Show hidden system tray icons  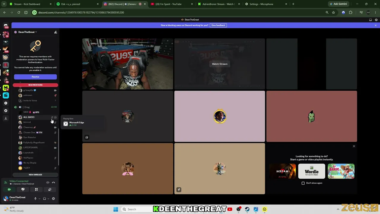point(338,209)
